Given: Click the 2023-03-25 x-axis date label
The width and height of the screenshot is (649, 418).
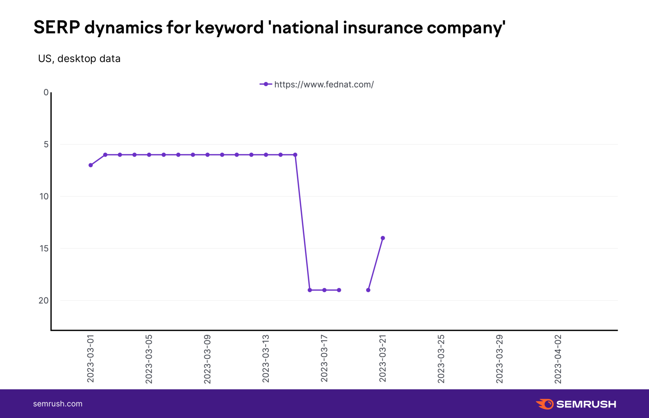Looking at the screenshot, I should 441,359.
